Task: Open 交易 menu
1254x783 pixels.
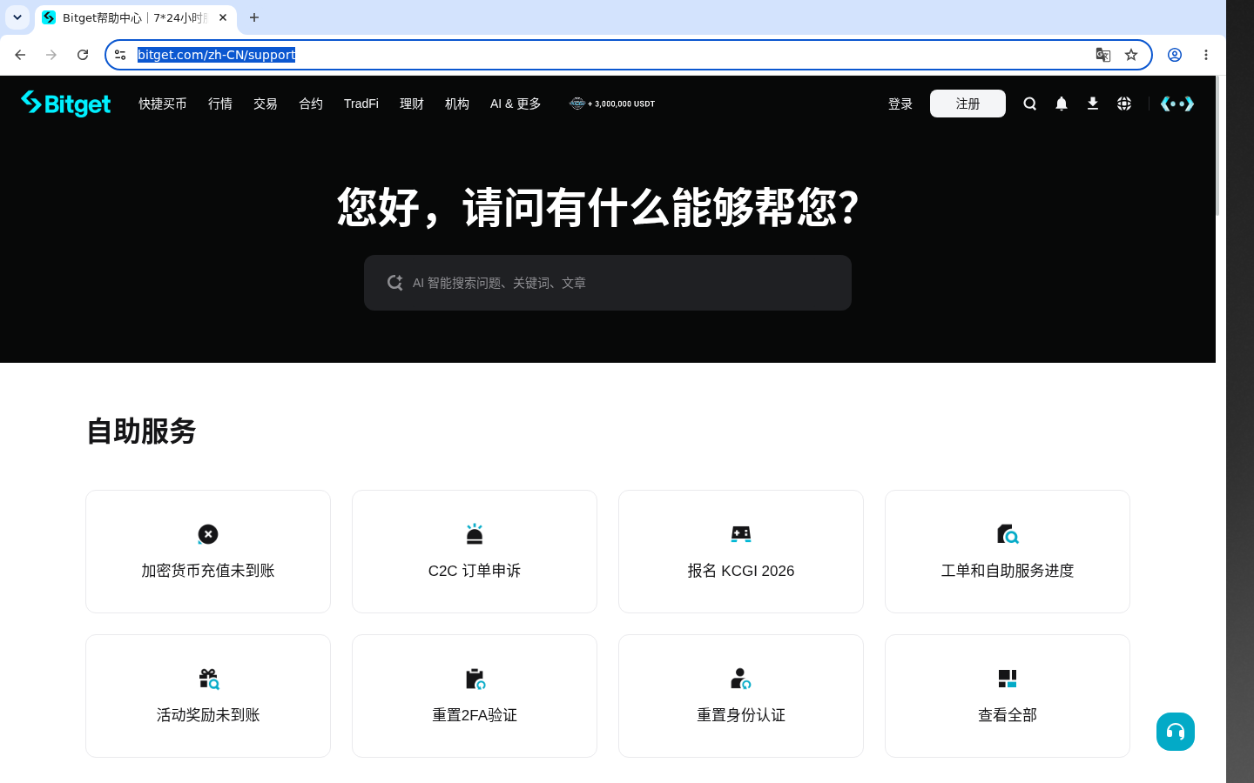Action: [266, 104]
